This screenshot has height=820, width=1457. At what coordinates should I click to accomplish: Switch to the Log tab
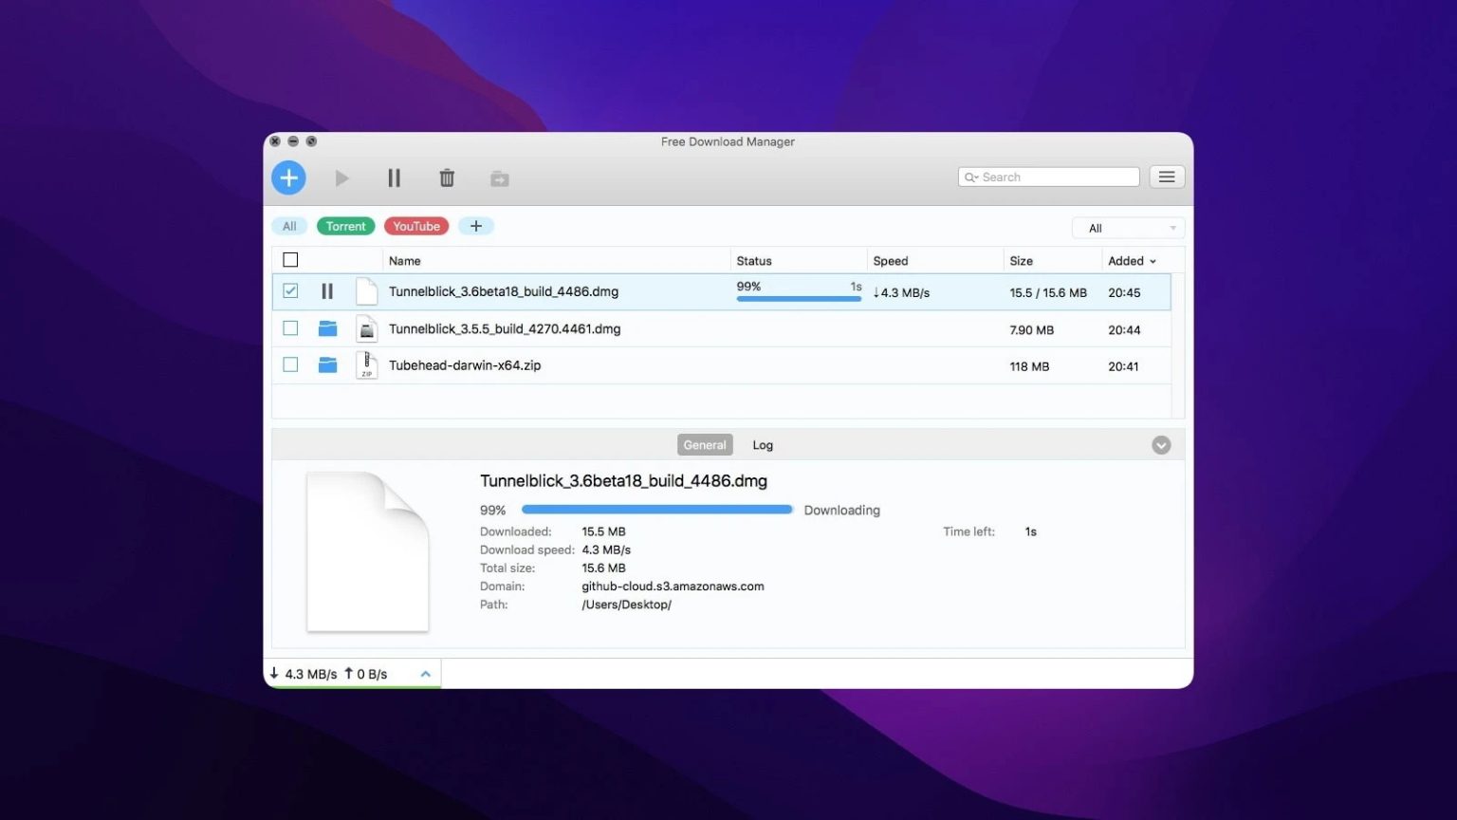(x=762, y=444)
